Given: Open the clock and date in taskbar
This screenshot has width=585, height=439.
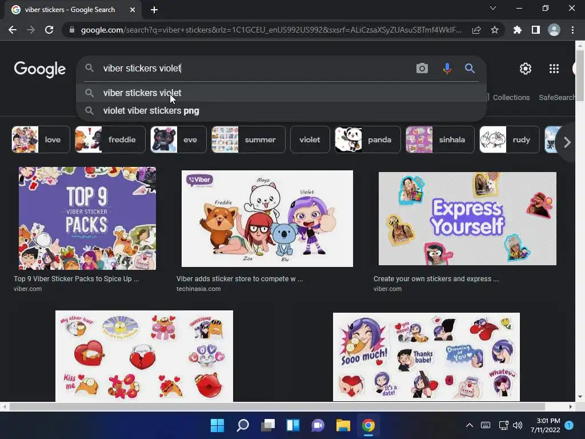Looking at the screenshot, I should pos(545,425).
